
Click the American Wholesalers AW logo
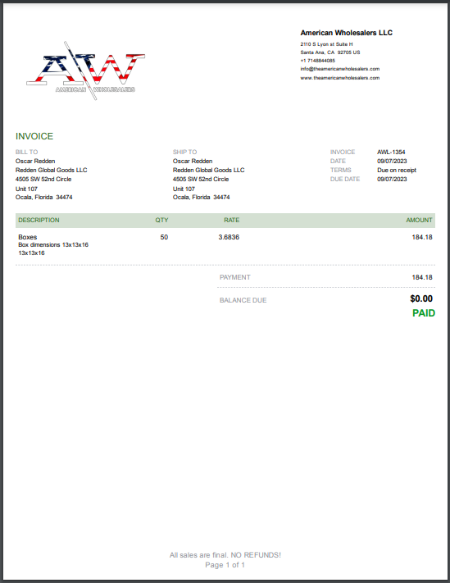[x=86, y=71]
